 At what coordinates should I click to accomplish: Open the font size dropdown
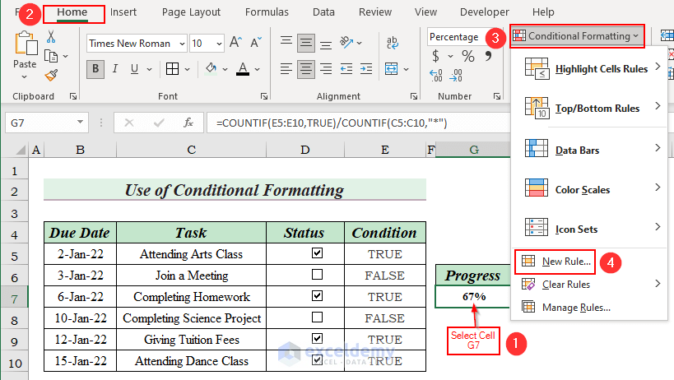click(219, 44)
